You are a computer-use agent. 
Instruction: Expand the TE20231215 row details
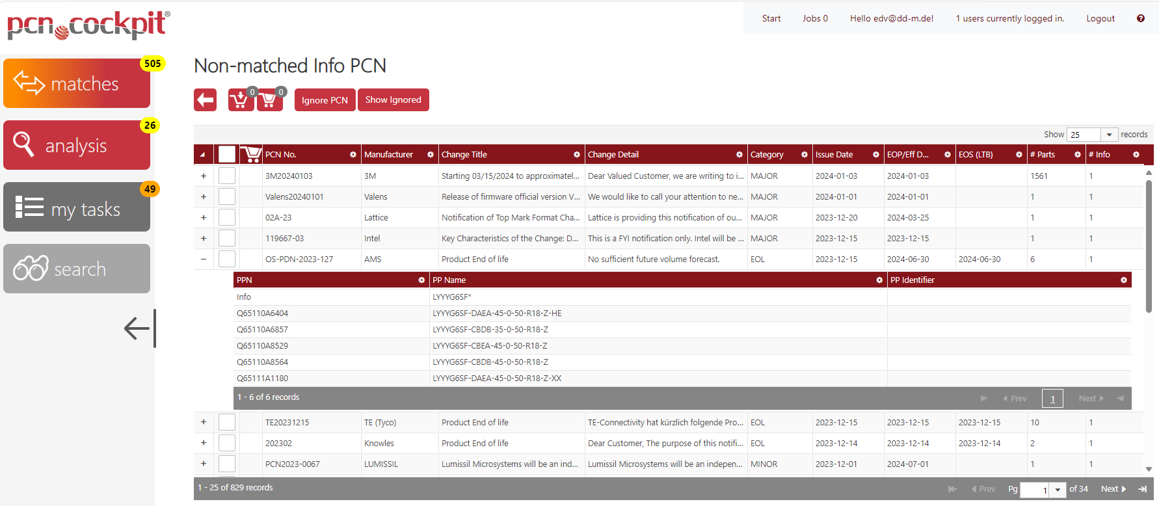coord(204,422)
